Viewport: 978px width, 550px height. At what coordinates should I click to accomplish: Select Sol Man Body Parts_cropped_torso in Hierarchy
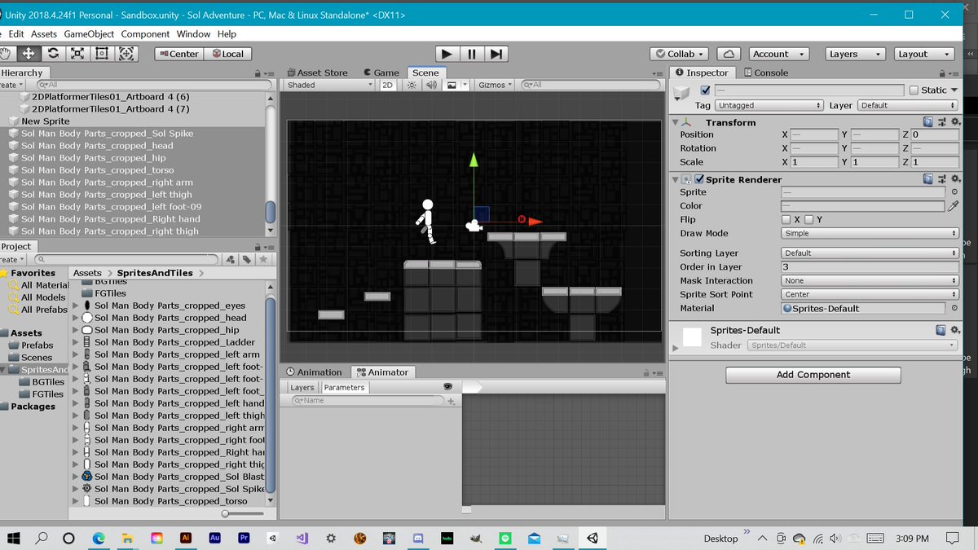98,170
